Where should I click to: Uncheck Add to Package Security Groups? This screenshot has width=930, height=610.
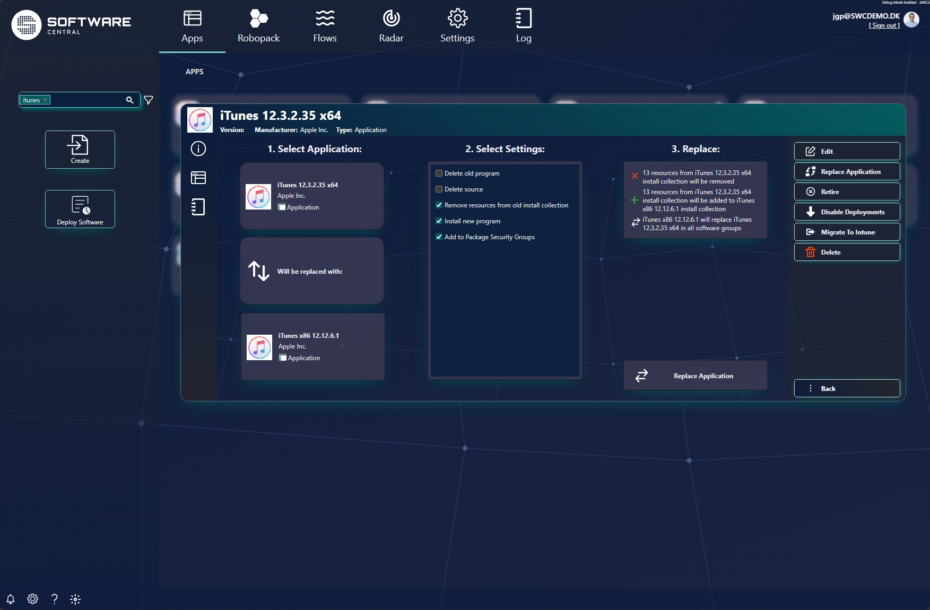439,237
